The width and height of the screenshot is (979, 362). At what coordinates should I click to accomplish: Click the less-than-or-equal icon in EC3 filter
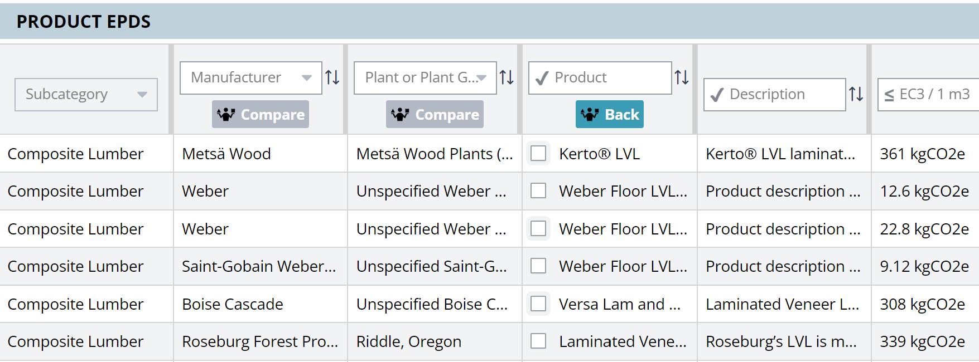coord(889,95)
